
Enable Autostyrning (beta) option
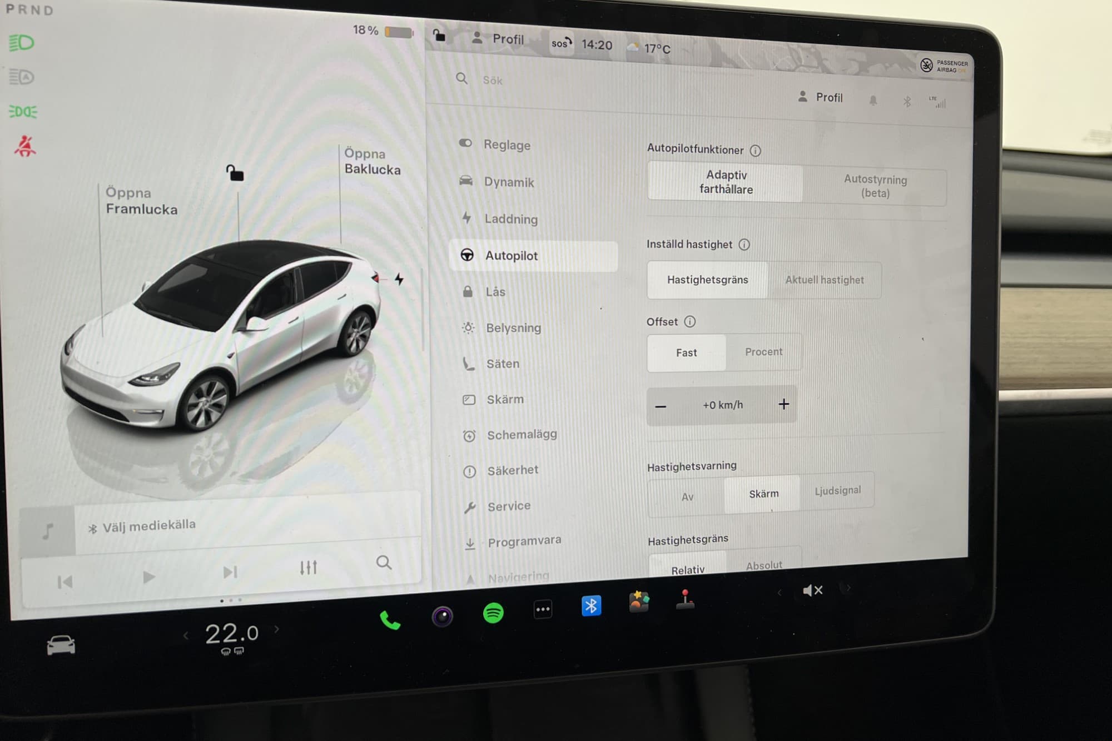[875, 186]
